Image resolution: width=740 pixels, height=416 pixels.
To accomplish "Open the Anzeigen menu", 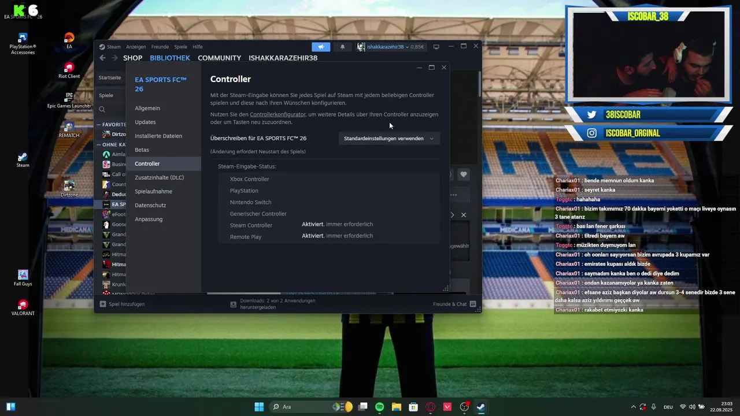I will click(x=136, y=47).
